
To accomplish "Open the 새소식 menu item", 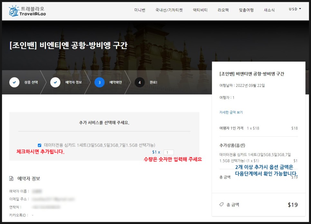I will click(x=269, y=10).
